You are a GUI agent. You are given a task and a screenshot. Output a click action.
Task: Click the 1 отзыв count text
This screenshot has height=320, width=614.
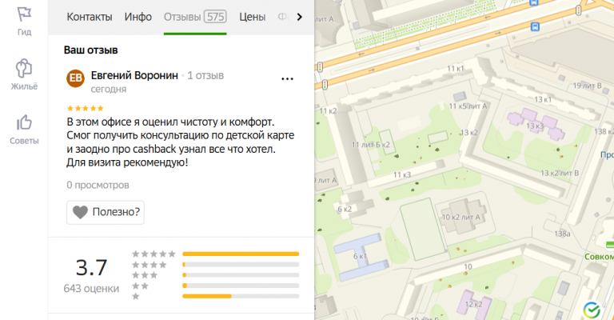205,75
